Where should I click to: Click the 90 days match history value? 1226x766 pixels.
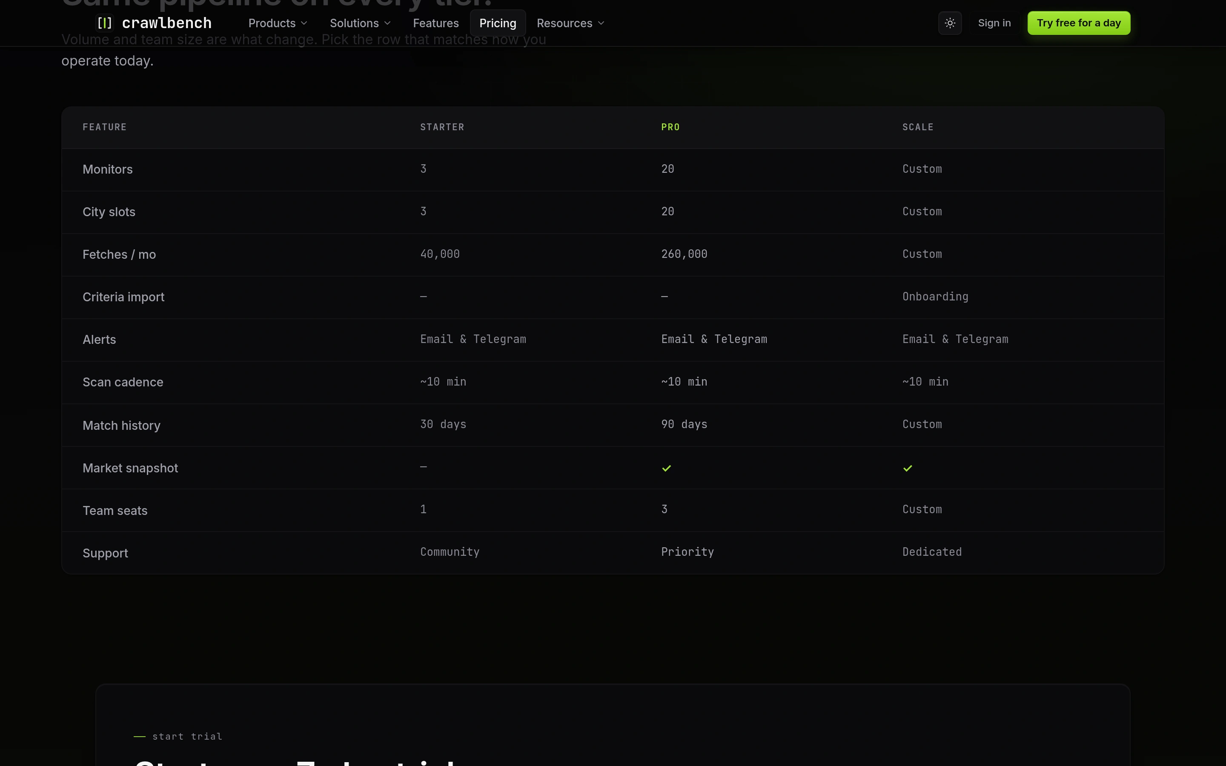click(x=684, y=424)
